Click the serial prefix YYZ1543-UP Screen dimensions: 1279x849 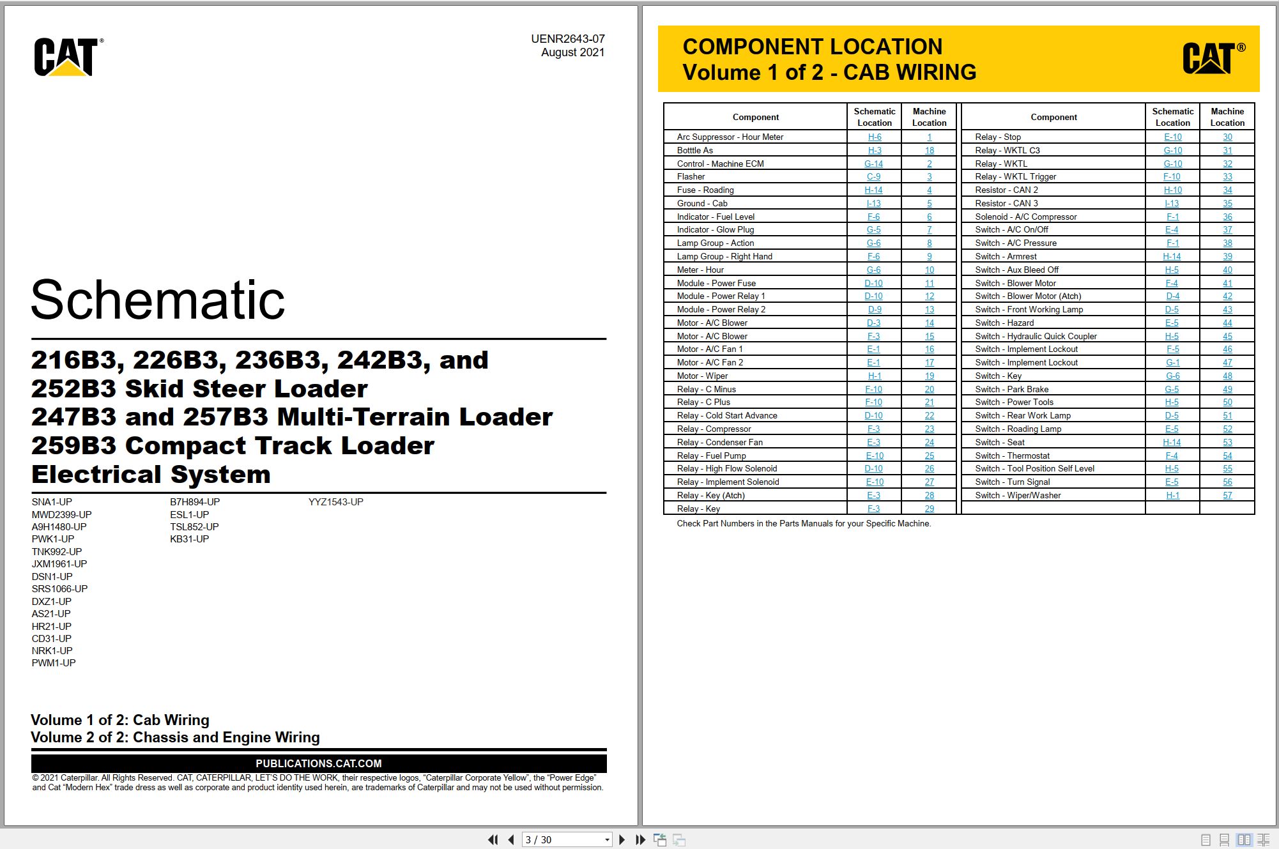pos(336,502)
